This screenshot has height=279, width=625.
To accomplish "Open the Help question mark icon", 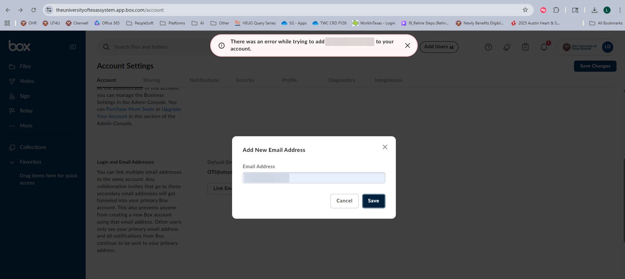I will (488, 47).
